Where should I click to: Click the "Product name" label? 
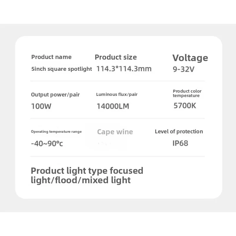[x=51, y=57]
